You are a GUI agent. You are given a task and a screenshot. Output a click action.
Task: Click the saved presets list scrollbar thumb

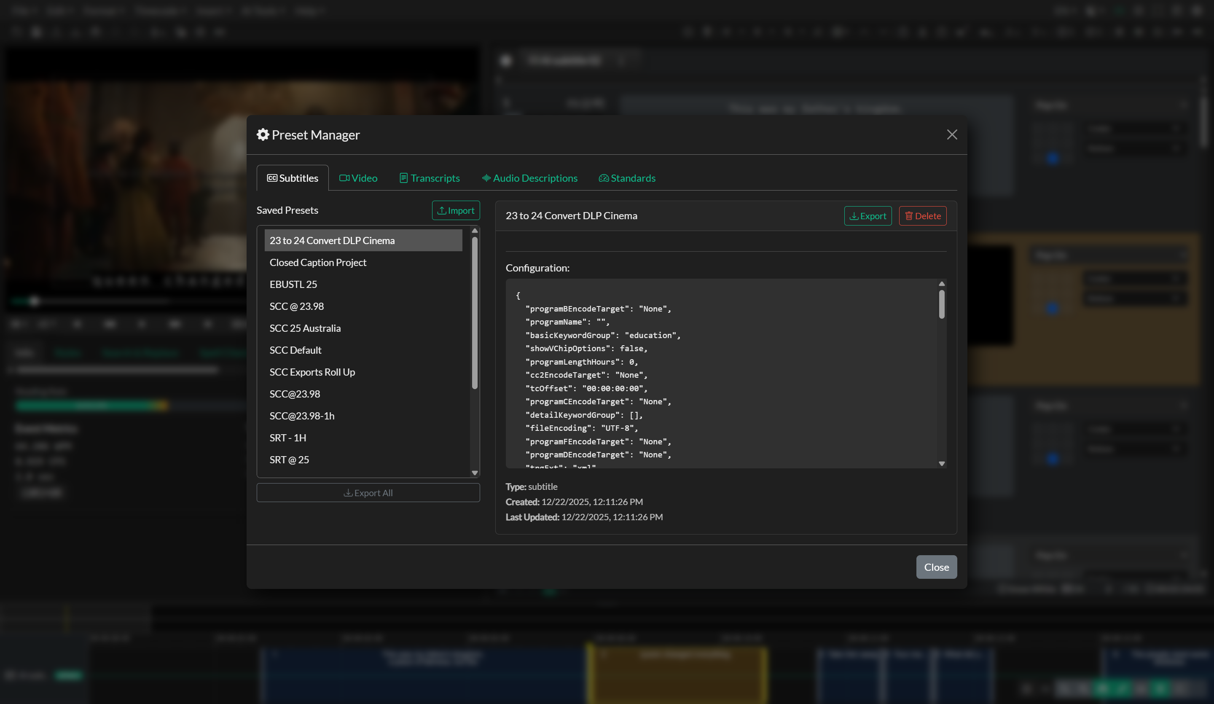(475, 313)
